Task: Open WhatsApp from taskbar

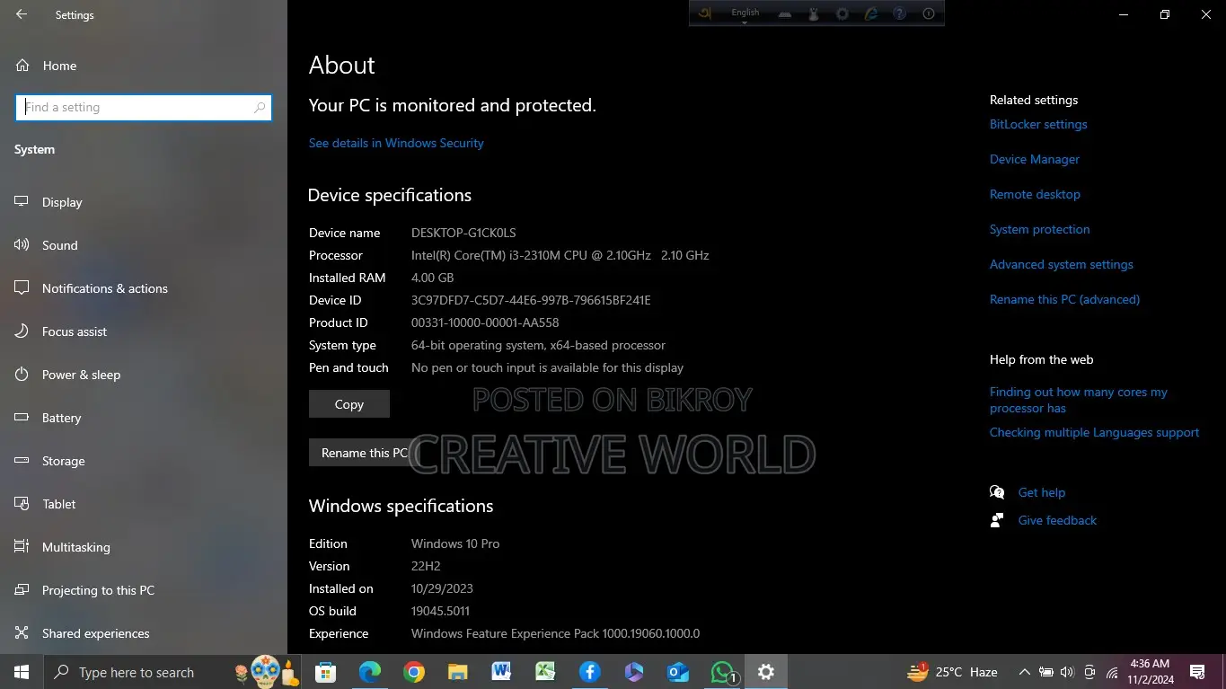Action: (722, 672)
